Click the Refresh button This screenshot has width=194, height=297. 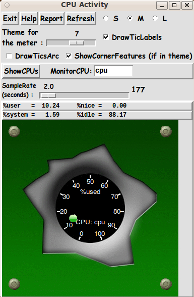81,19
